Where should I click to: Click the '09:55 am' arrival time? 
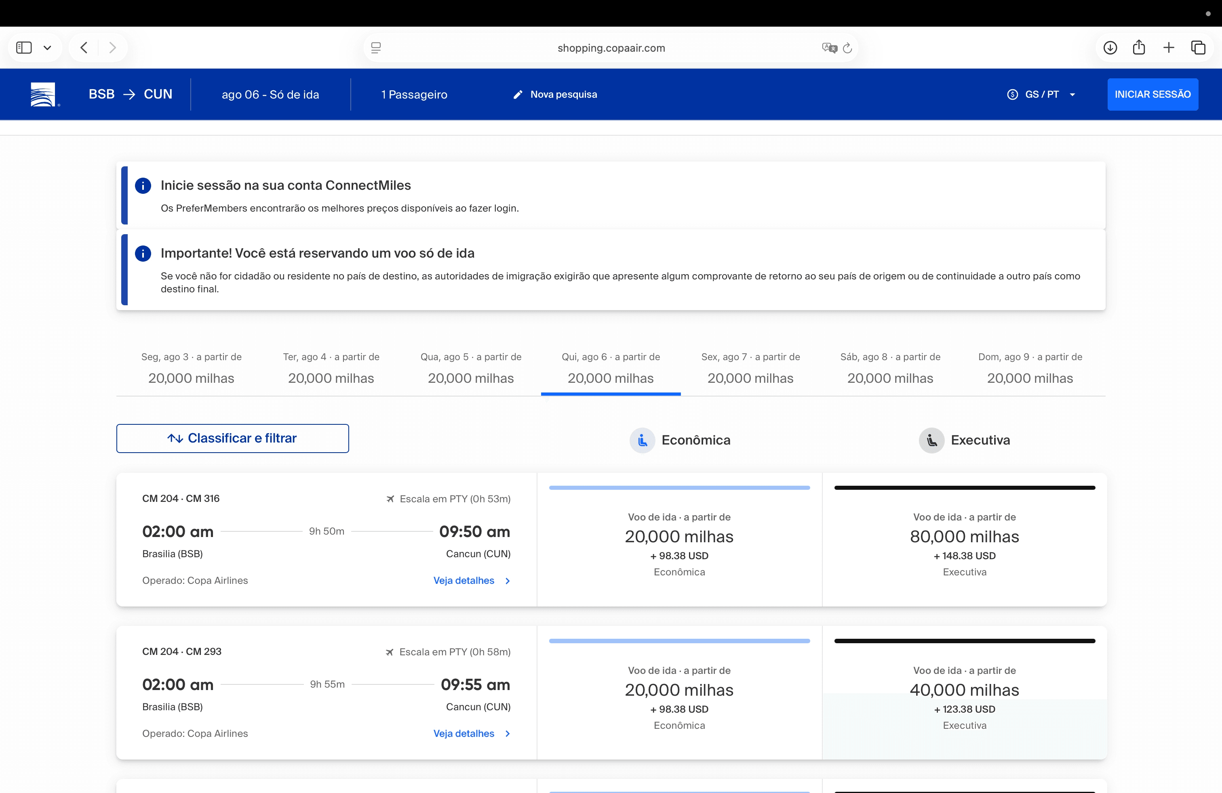(x=476, y=685)
